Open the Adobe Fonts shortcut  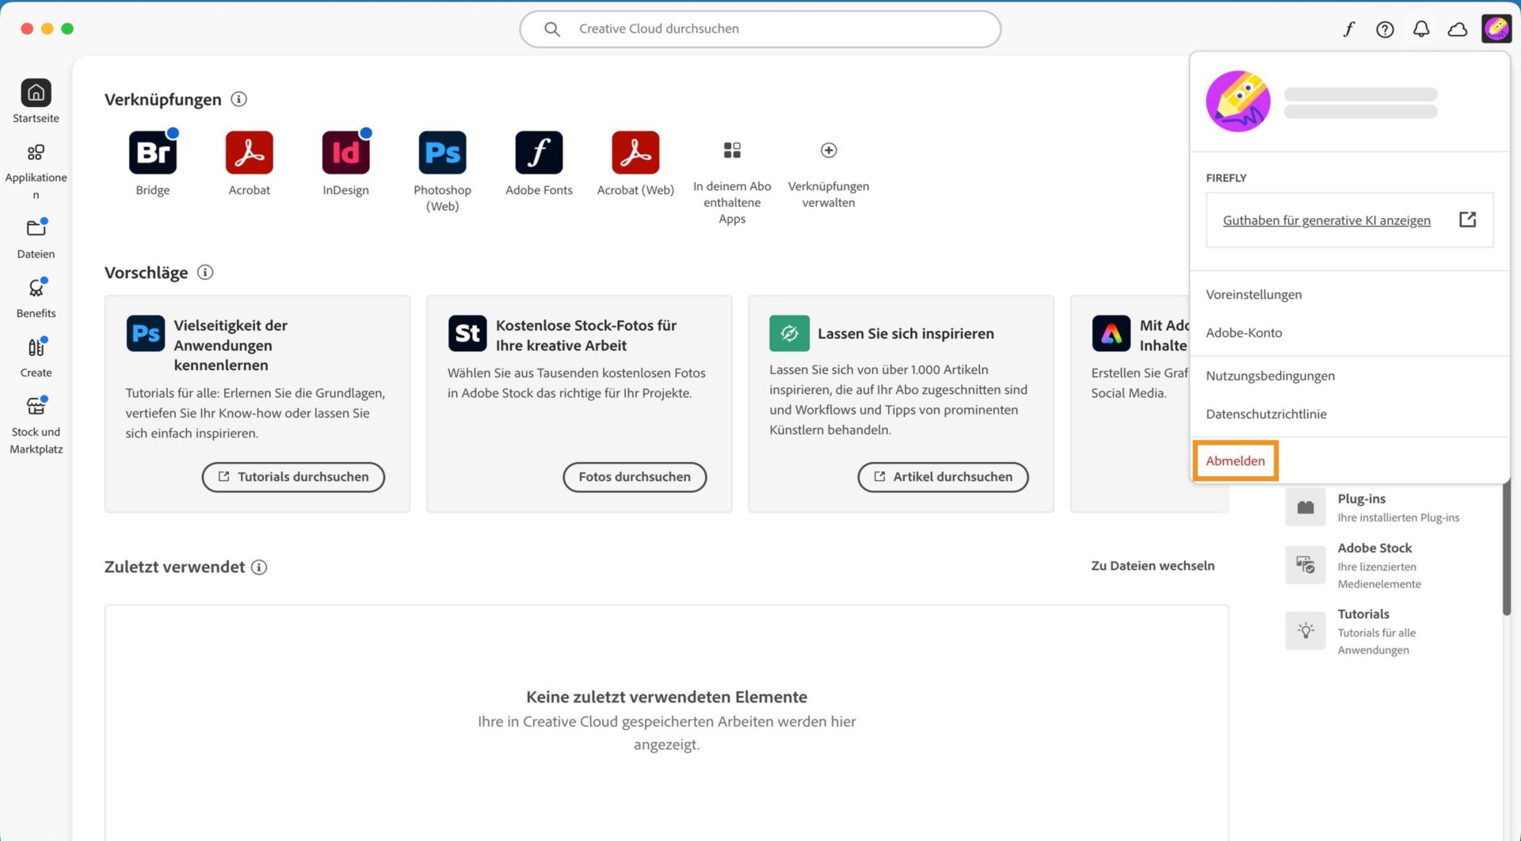539,152
